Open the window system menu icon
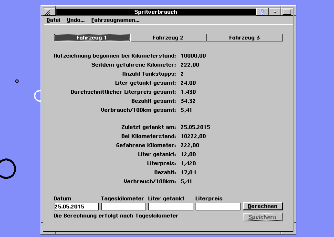The height and width of the screenshot is (237, 334). coord(48,12)
